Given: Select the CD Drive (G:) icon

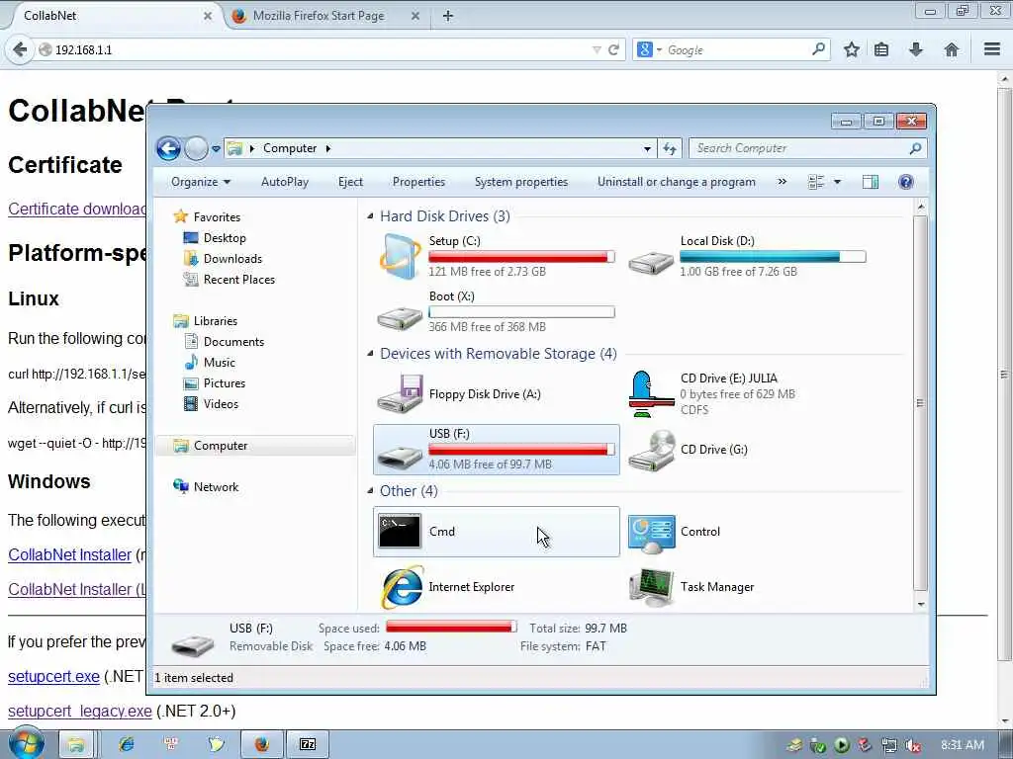Looking at the screenshot, I should 651,450.
